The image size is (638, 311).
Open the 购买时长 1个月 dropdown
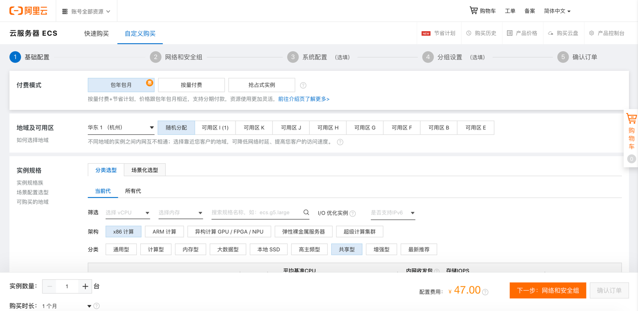67,306
